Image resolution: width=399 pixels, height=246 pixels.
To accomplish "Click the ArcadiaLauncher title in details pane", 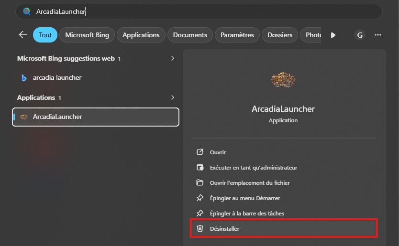I will click(x=283, y=109).
